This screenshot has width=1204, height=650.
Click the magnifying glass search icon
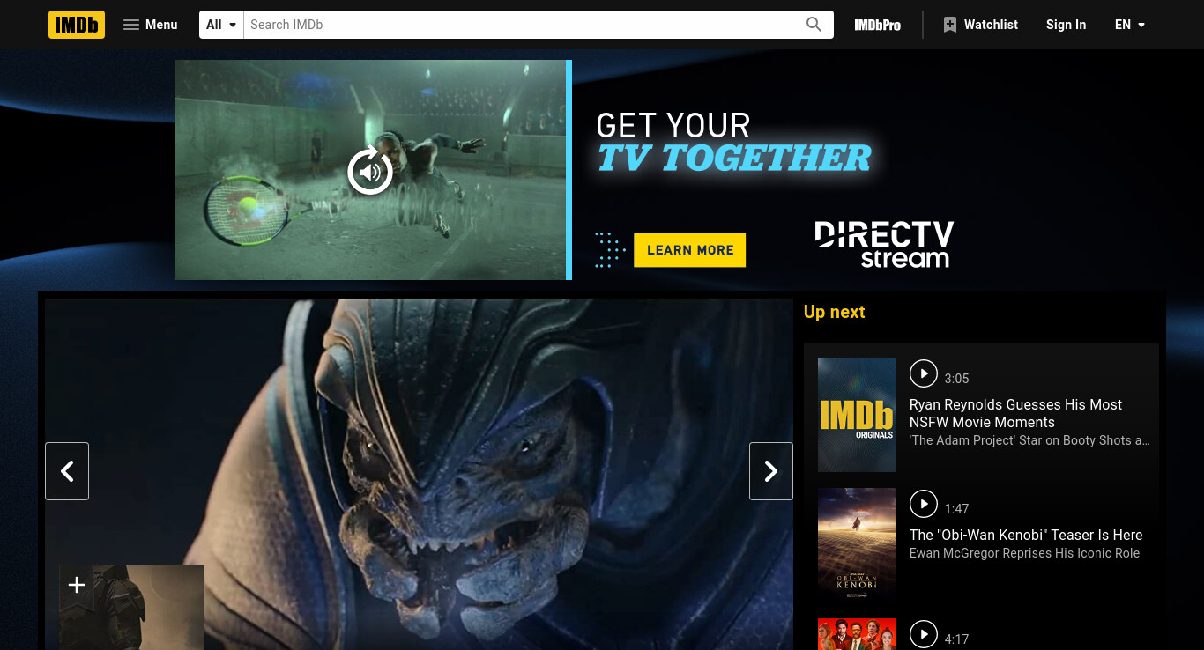(814, 25)
